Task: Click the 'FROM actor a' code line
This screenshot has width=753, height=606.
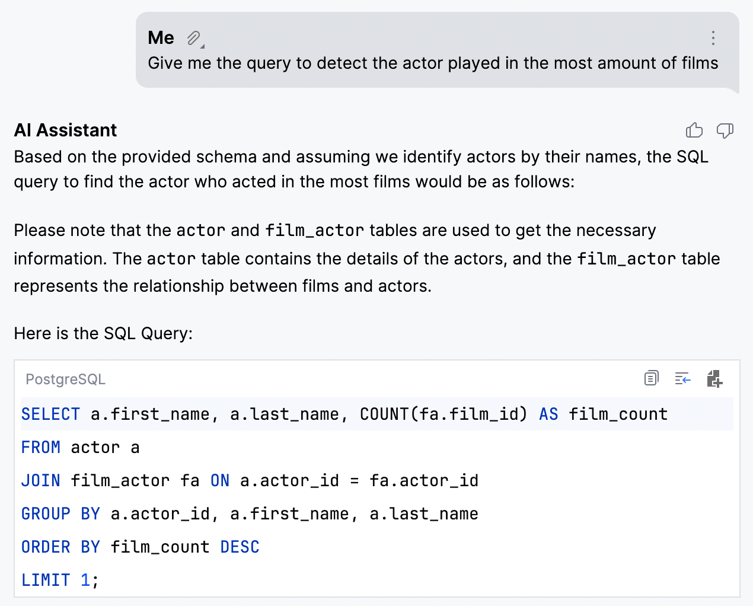Action: click(x=80, y=447)
